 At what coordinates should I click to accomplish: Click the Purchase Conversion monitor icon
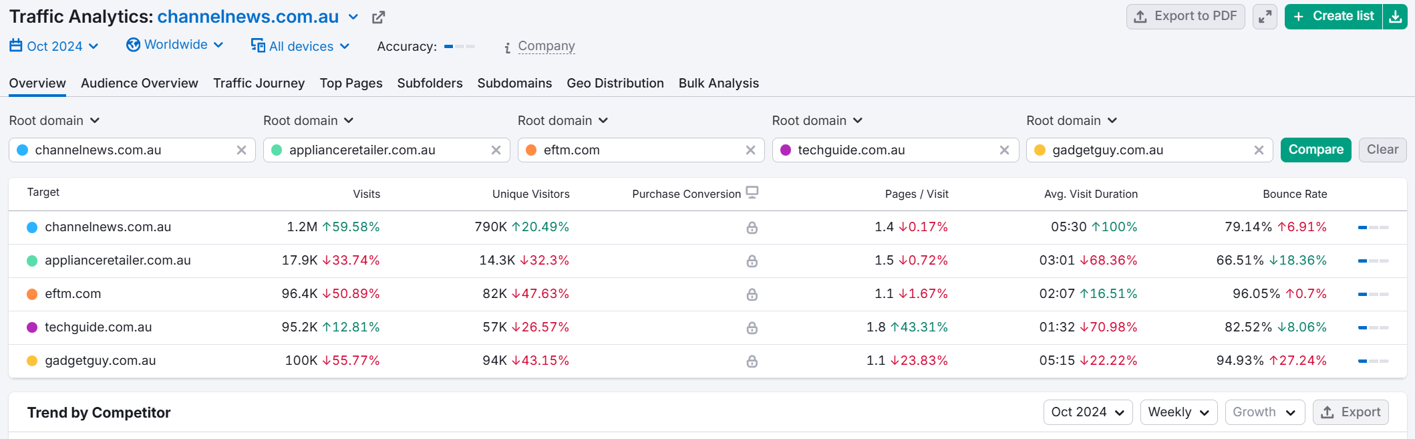coord(752,192)
